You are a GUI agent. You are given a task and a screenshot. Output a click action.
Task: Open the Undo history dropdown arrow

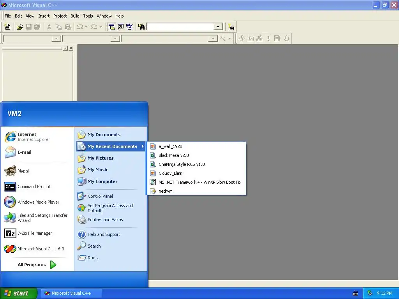[86, 27]
